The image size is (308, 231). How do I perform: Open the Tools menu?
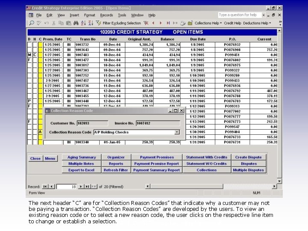tap(122, 15)
